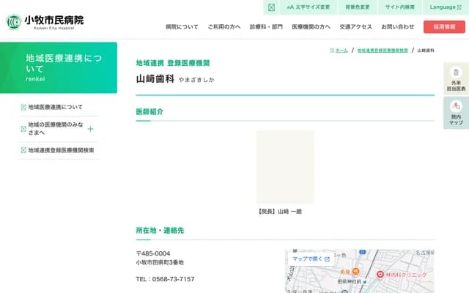The height and width of the screenshot is (293, 469).
Task: Open サイト内検索 site search
Action: (x=399, y=7)
